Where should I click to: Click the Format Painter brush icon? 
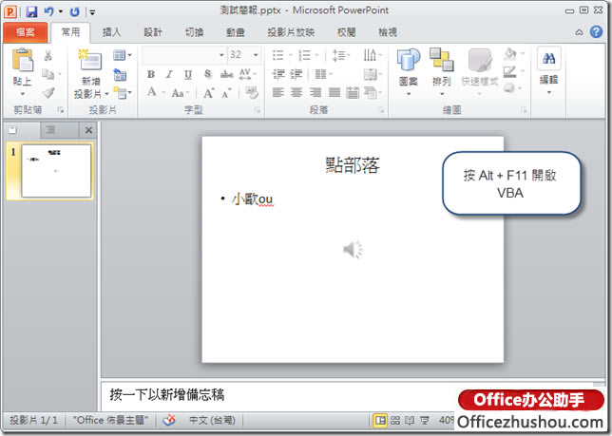click(x=48, y=92)
